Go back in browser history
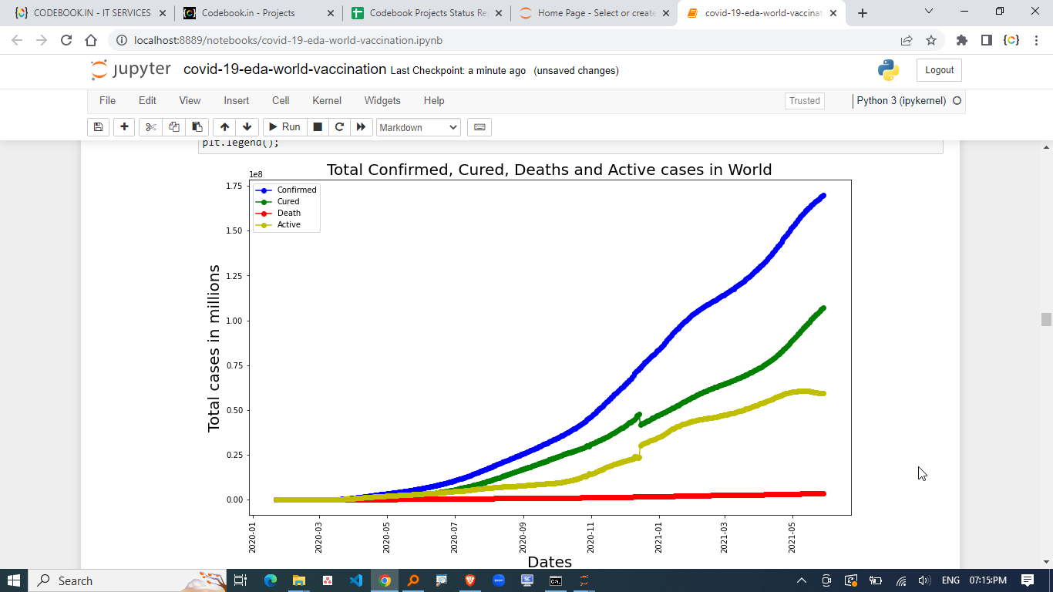The width and height of the screenshot is (1053, 592). pyautogui.click(x=17, y=40)
